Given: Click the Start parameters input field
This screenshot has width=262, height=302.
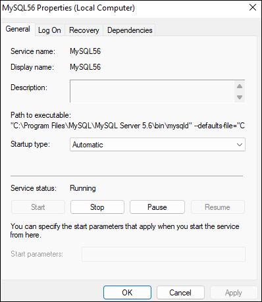Looking at the screenshot, I should 163,254.
